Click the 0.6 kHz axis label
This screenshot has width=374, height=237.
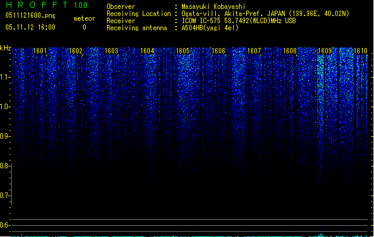[x=5, y=225]
